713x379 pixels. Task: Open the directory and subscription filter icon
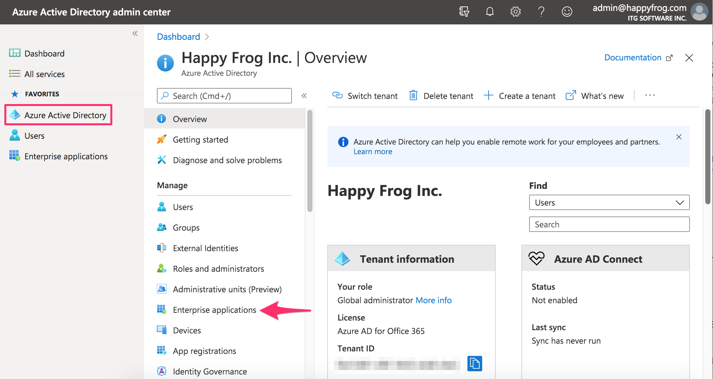click(464, 12)
